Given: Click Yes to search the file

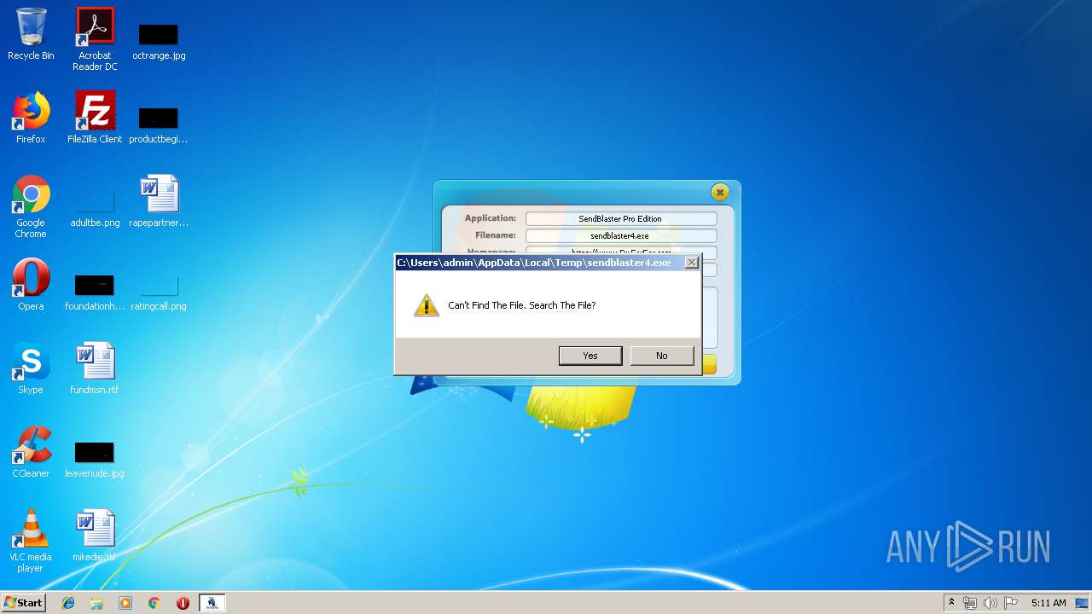Looking at the screenshot, I should pyautogui.click(x=590, y=356).
